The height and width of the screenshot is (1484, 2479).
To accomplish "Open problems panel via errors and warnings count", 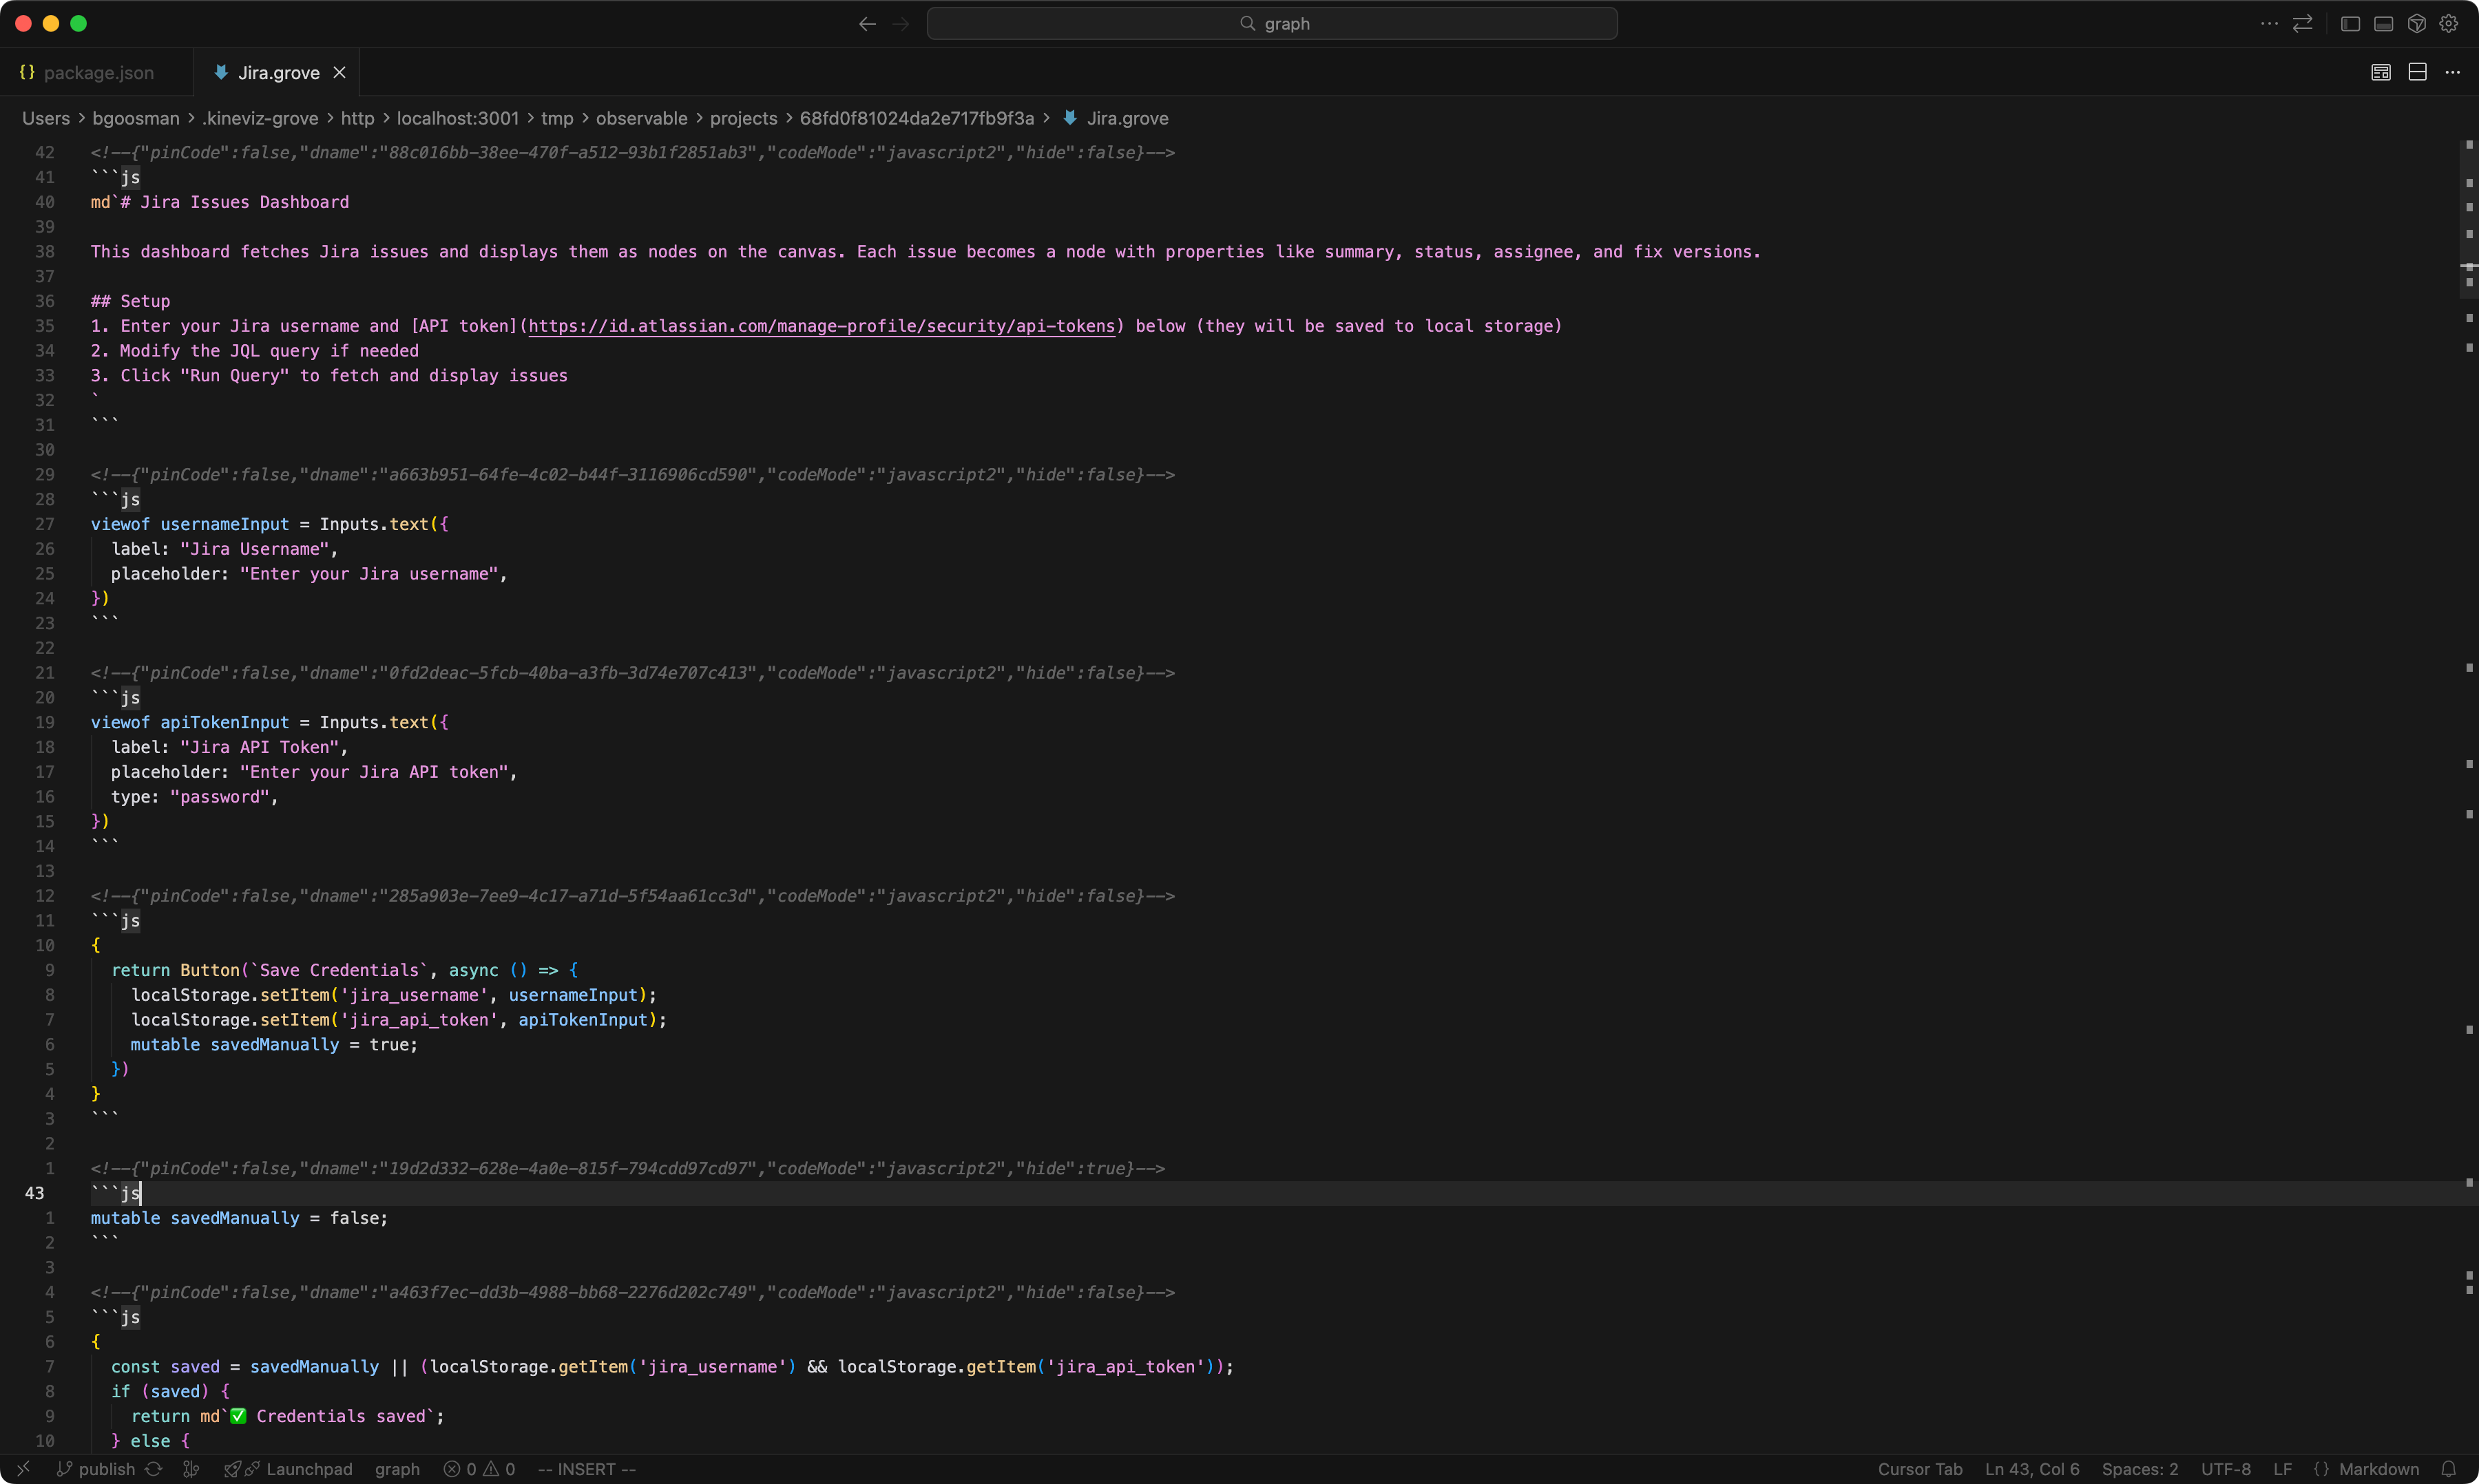I will tap(479, 1469).
